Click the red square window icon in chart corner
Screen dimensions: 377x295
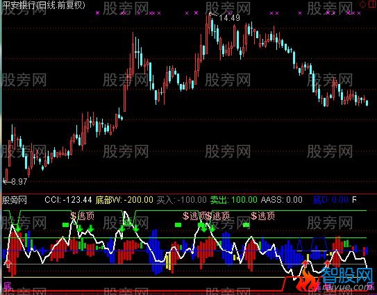pos(371,4)
